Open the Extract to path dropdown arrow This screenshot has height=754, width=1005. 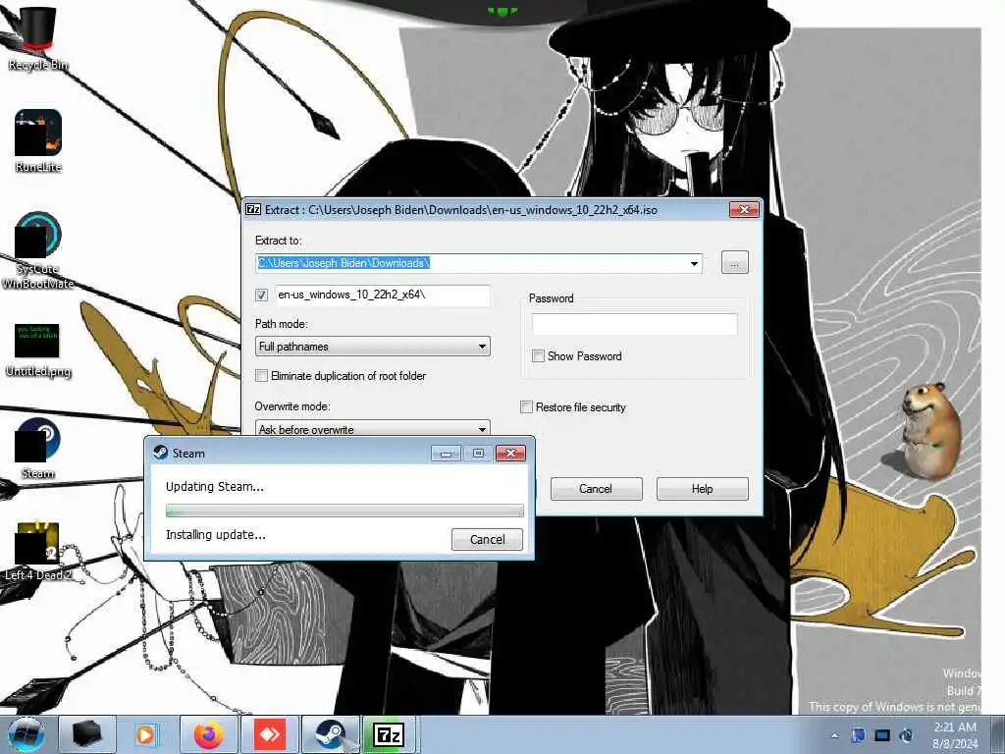coord(694,263)
